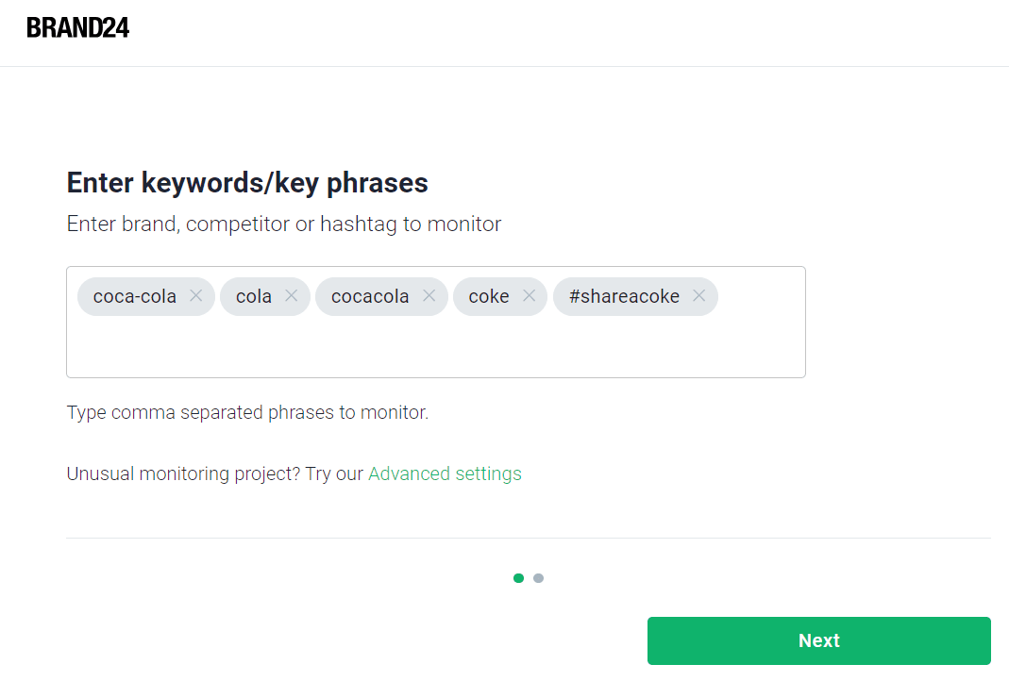Click the brand, competitor or hashtag subtitle
This screenshot has height=681, width=1009.
tap(284, 224)
